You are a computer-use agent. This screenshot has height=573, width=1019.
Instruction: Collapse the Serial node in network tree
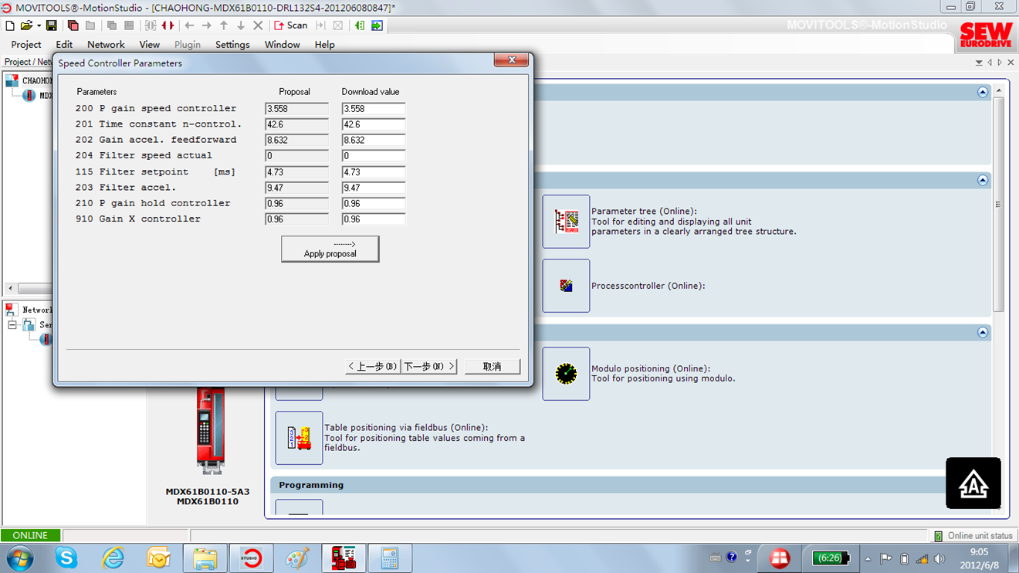(x=12, y=325)
